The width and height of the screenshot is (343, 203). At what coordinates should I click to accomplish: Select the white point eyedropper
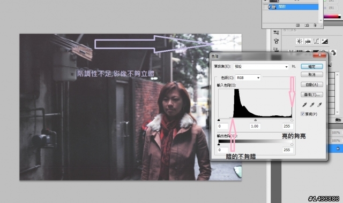click(319, 105)
